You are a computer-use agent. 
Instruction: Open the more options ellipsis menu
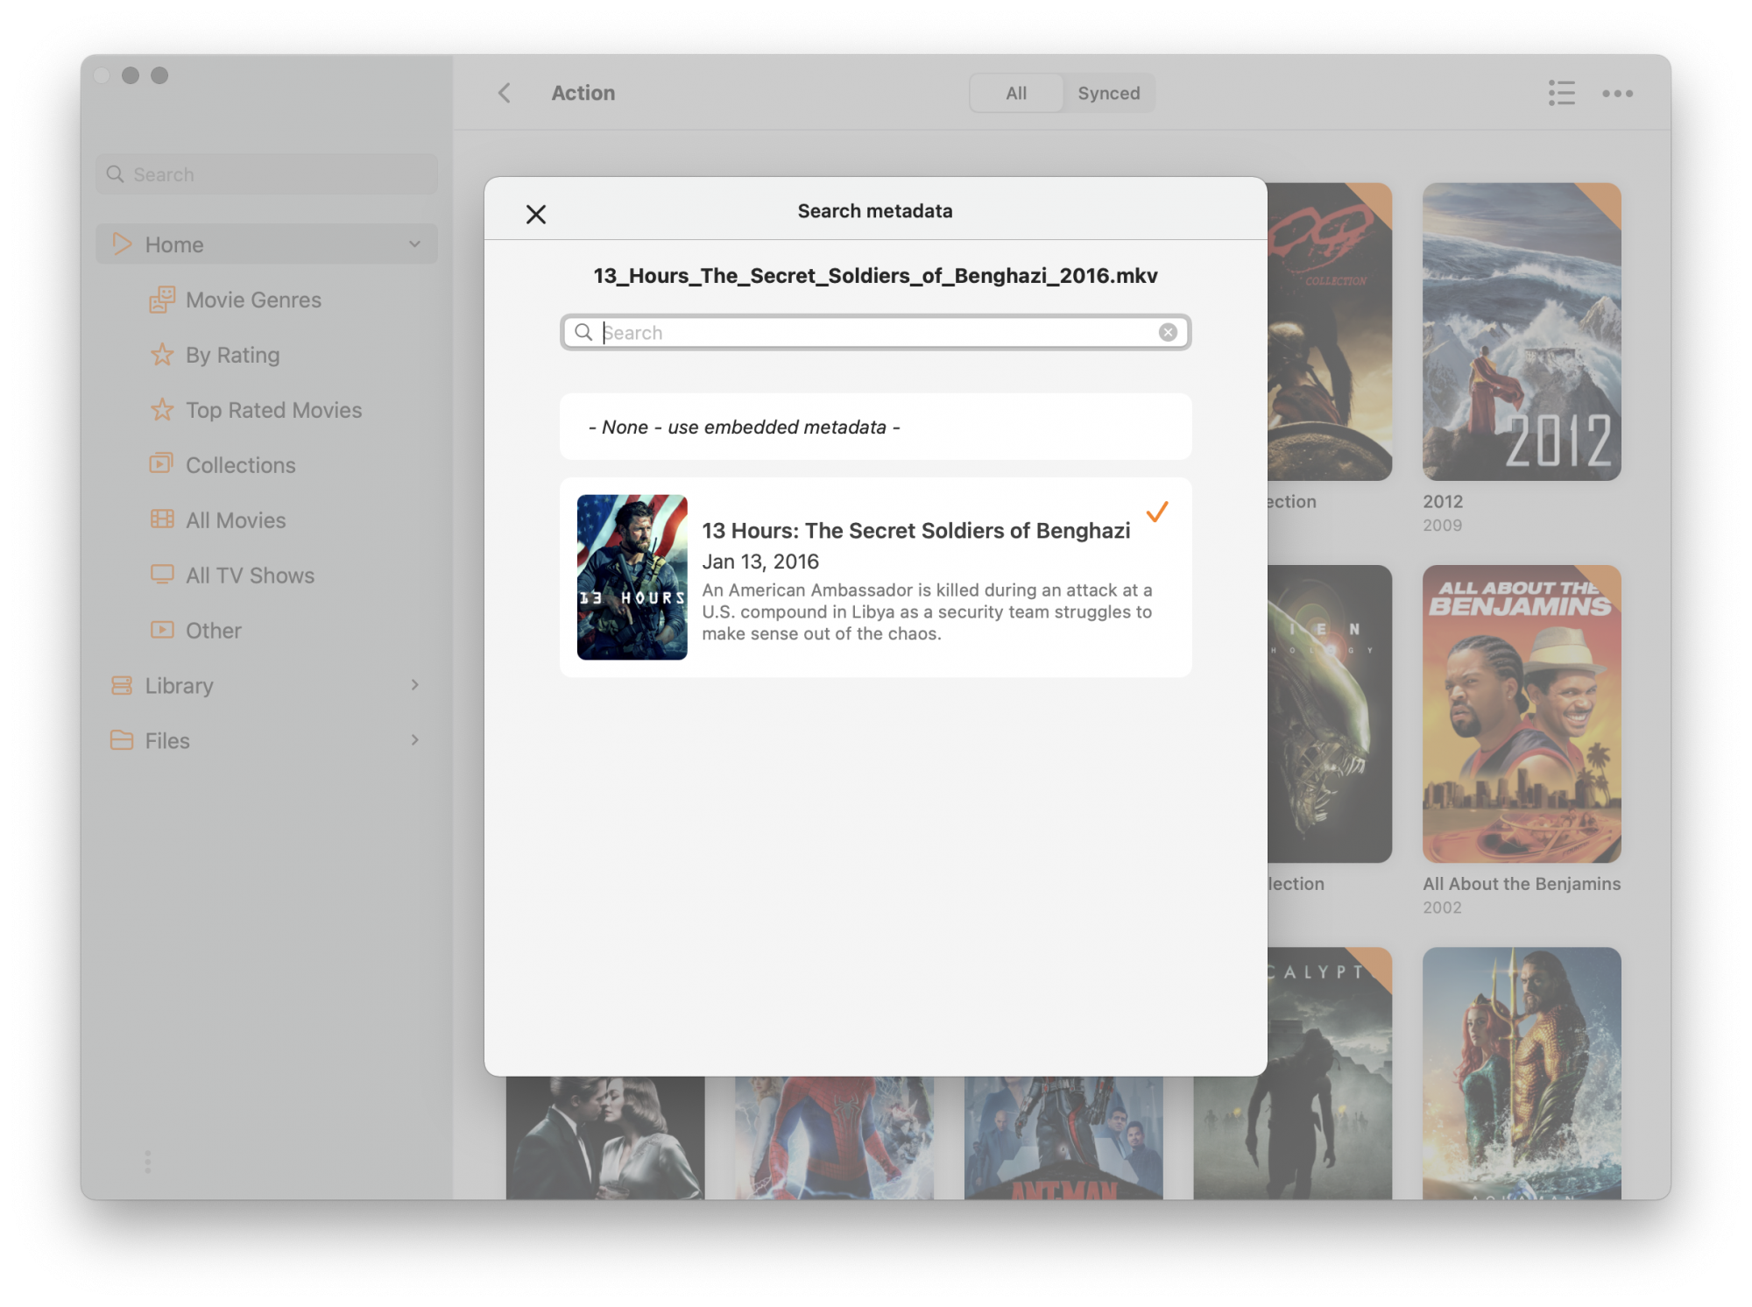[1617, 93]
